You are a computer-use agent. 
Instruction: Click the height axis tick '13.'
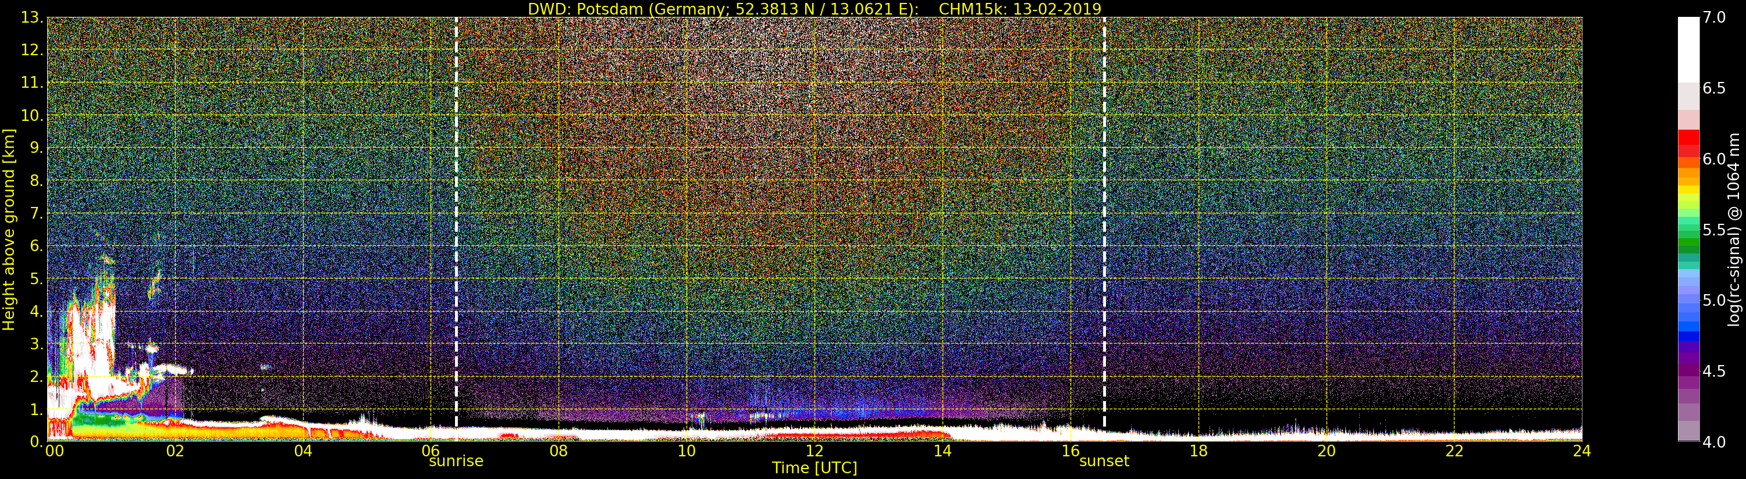33,17
